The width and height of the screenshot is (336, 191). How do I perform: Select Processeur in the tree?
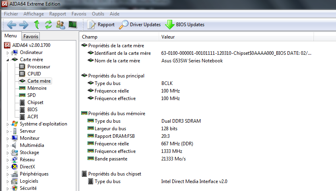[x=39, y=67]
